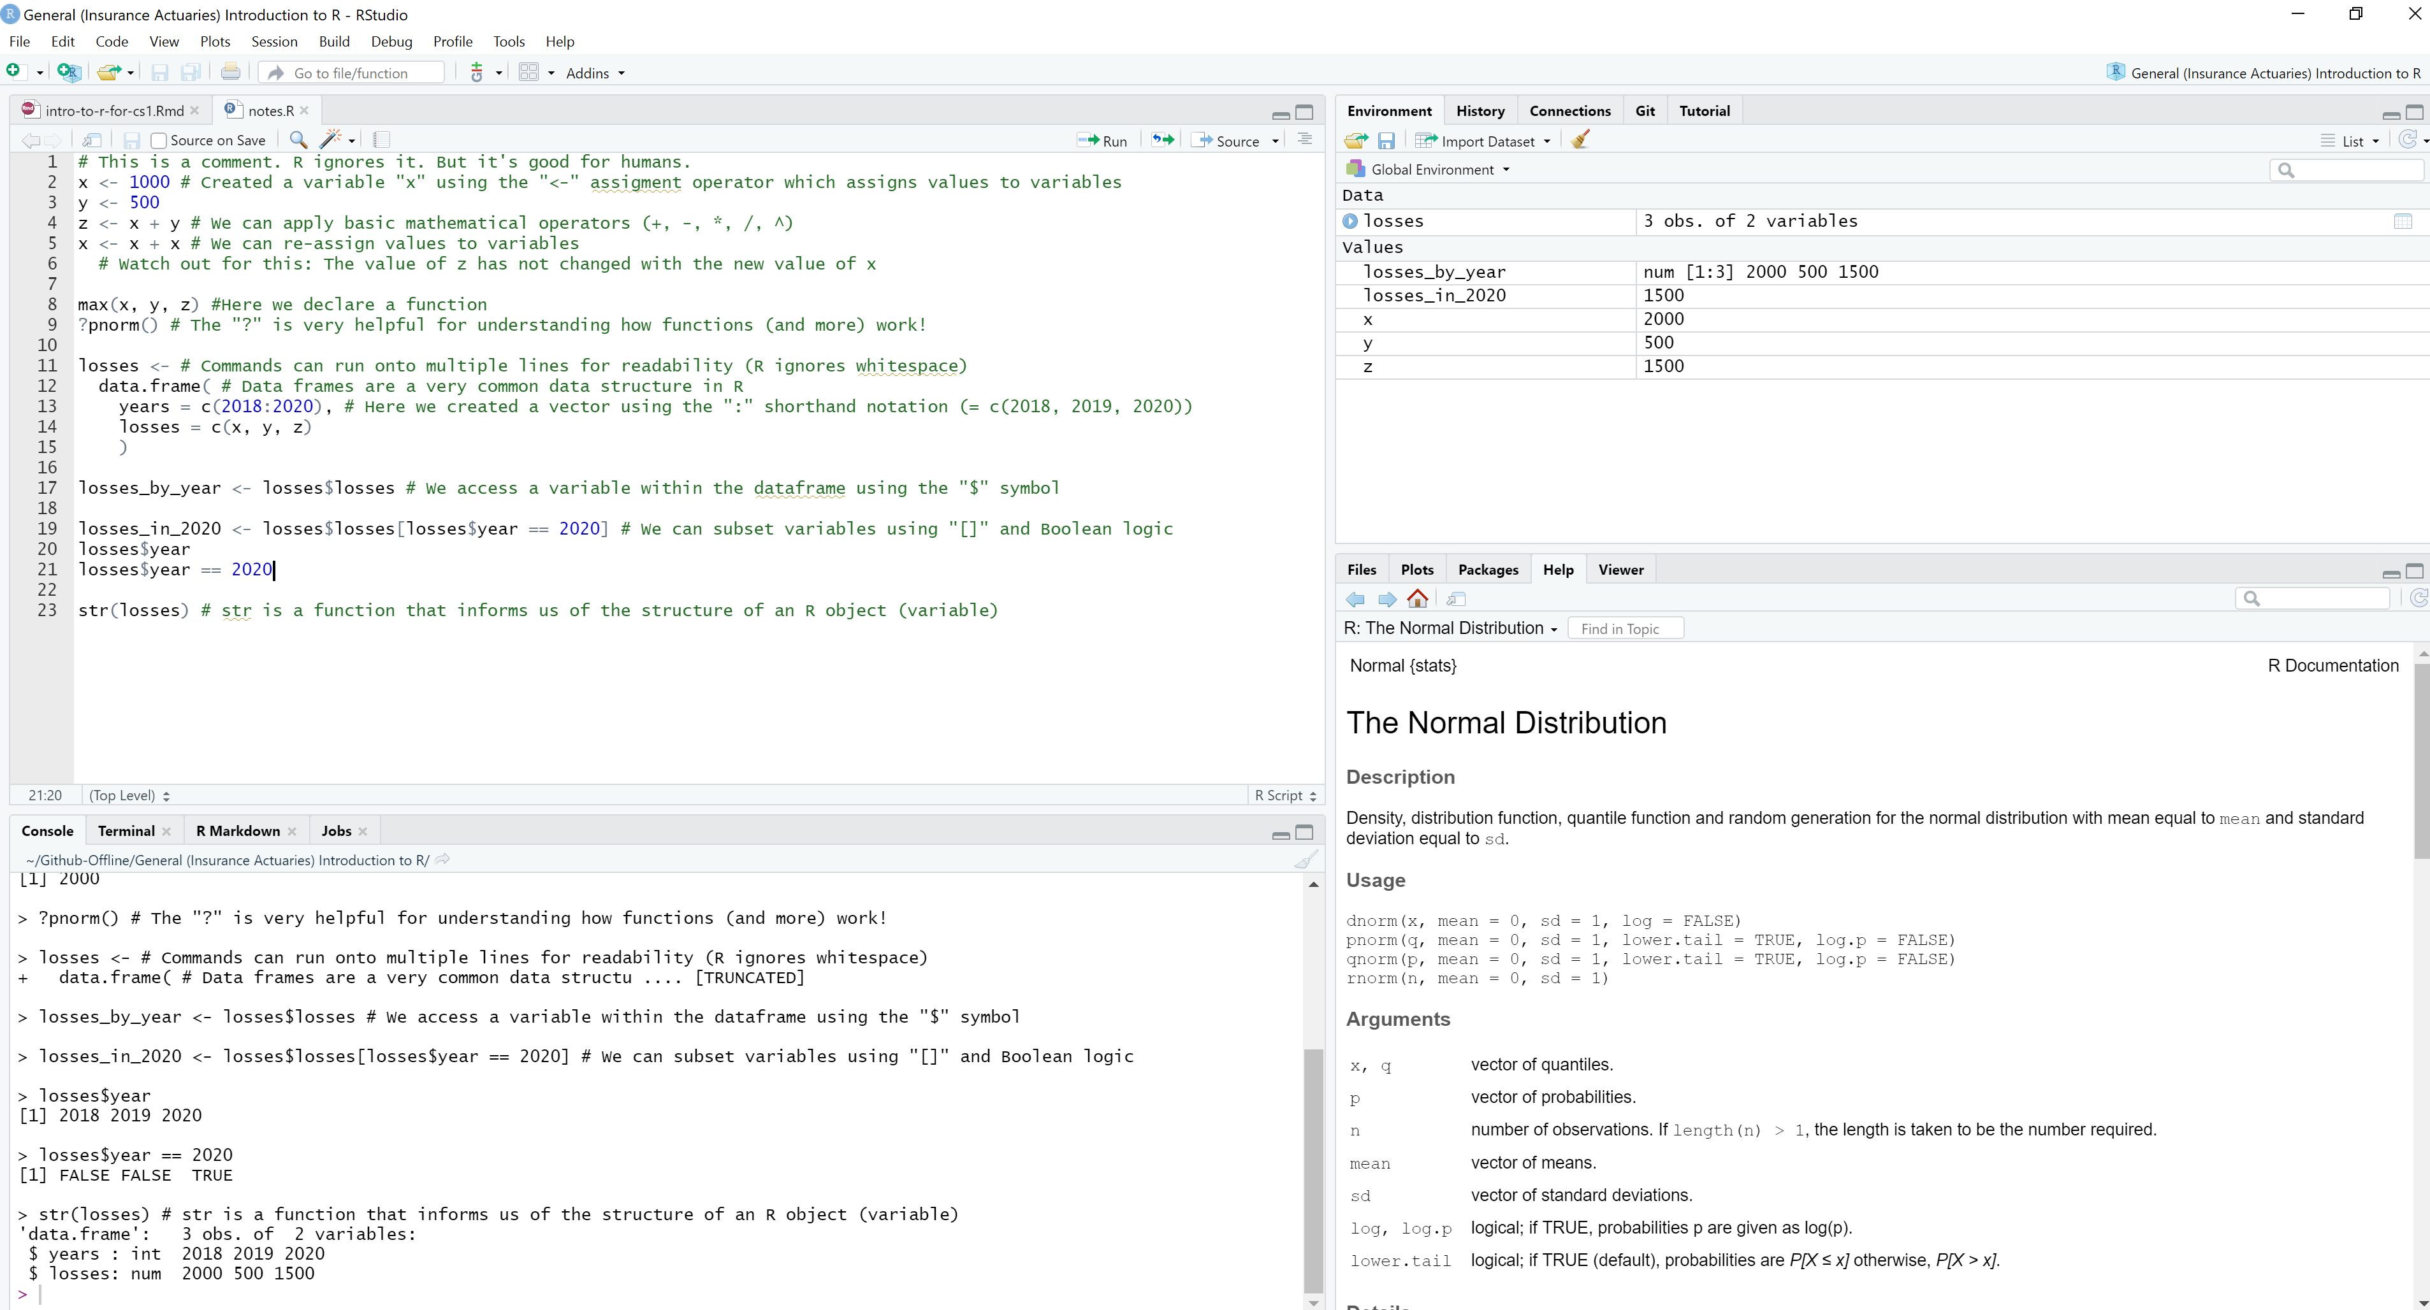Focus the Find in Topic field
This screenshot has width=2430, height=1310.
click(x=1626, y=628)
